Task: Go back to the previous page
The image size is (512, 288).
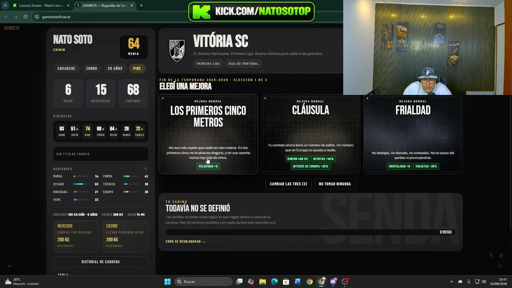Action: coord(6,17)
